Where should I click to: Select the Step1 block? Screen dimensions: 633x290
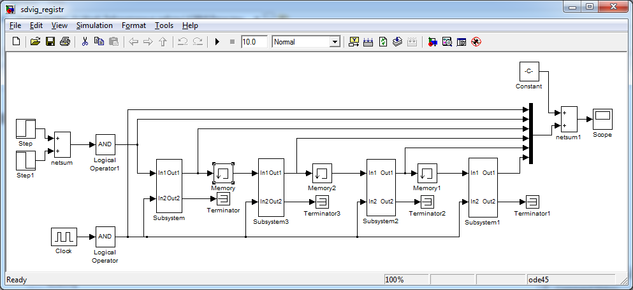[x=25, y=161]
